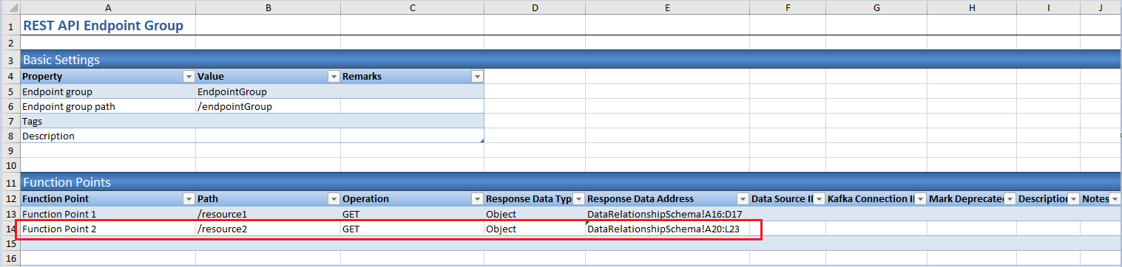Click the Function Points section header
Viewport: 1122px width, 267px height.
tap(570, 182)
